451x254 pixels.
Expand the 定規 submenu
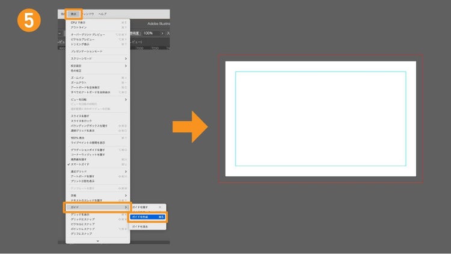click(98, 196)
